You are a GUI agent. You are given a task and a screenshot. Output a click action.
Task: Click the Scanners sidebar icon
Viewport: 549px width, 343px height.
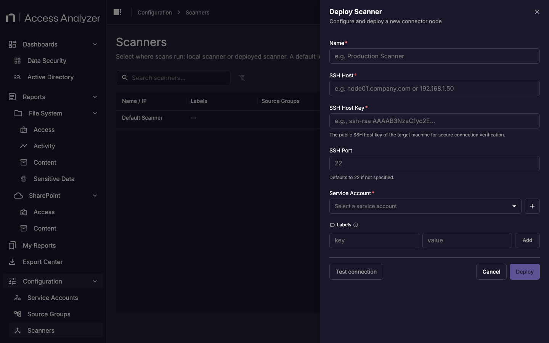click(x=18, y=330)
